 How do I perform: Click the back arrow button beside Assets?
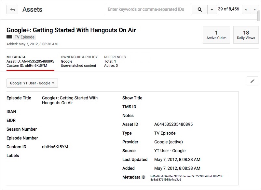(x=12, y=9)
